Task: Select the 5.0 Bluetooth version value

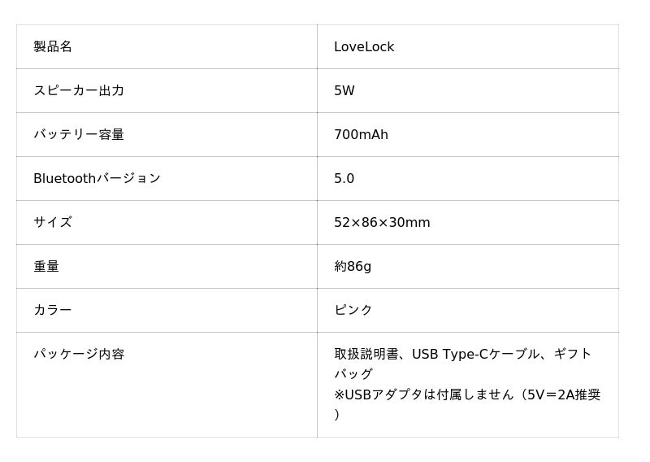Action: point(344,179)
